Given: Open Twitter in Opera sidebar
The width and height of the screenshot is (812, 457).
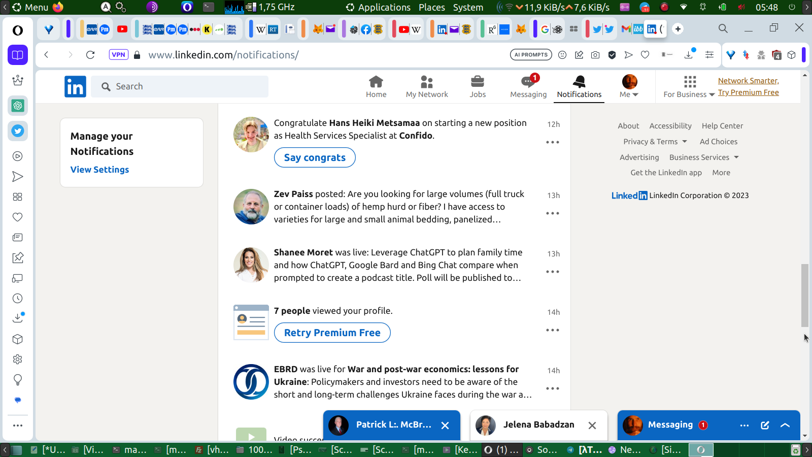Looking at the screenshot, I should (18, 131).
